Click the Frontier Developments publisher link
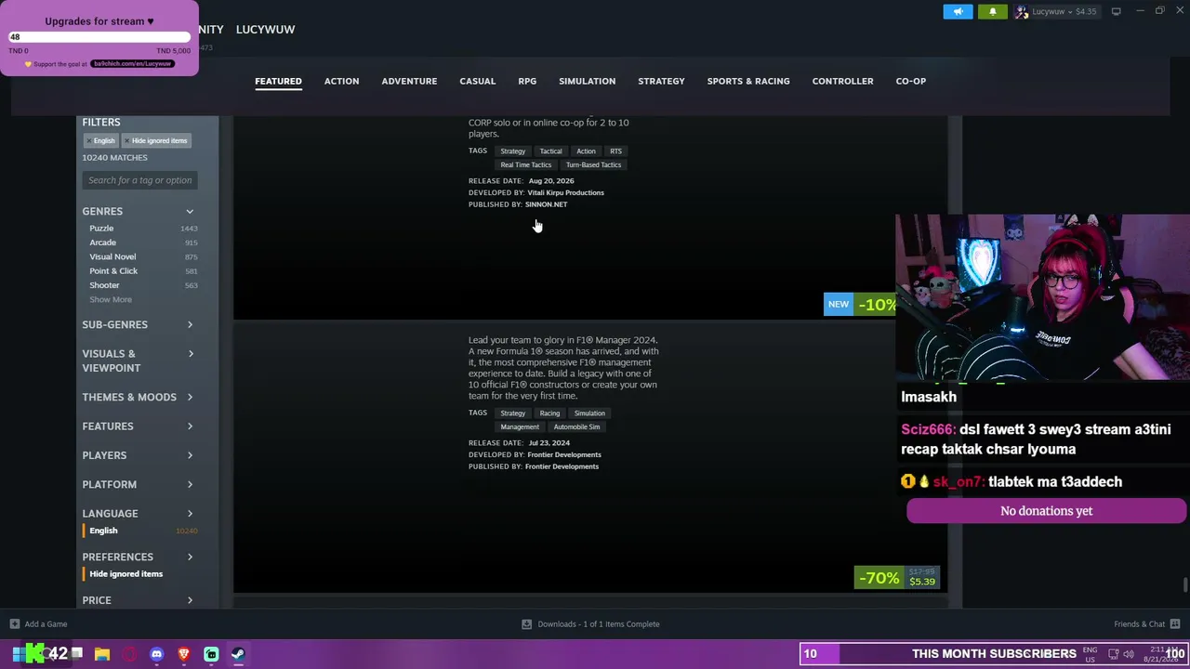The height and width of the screenshot is (669, 1190). click(x=562, y=466)
